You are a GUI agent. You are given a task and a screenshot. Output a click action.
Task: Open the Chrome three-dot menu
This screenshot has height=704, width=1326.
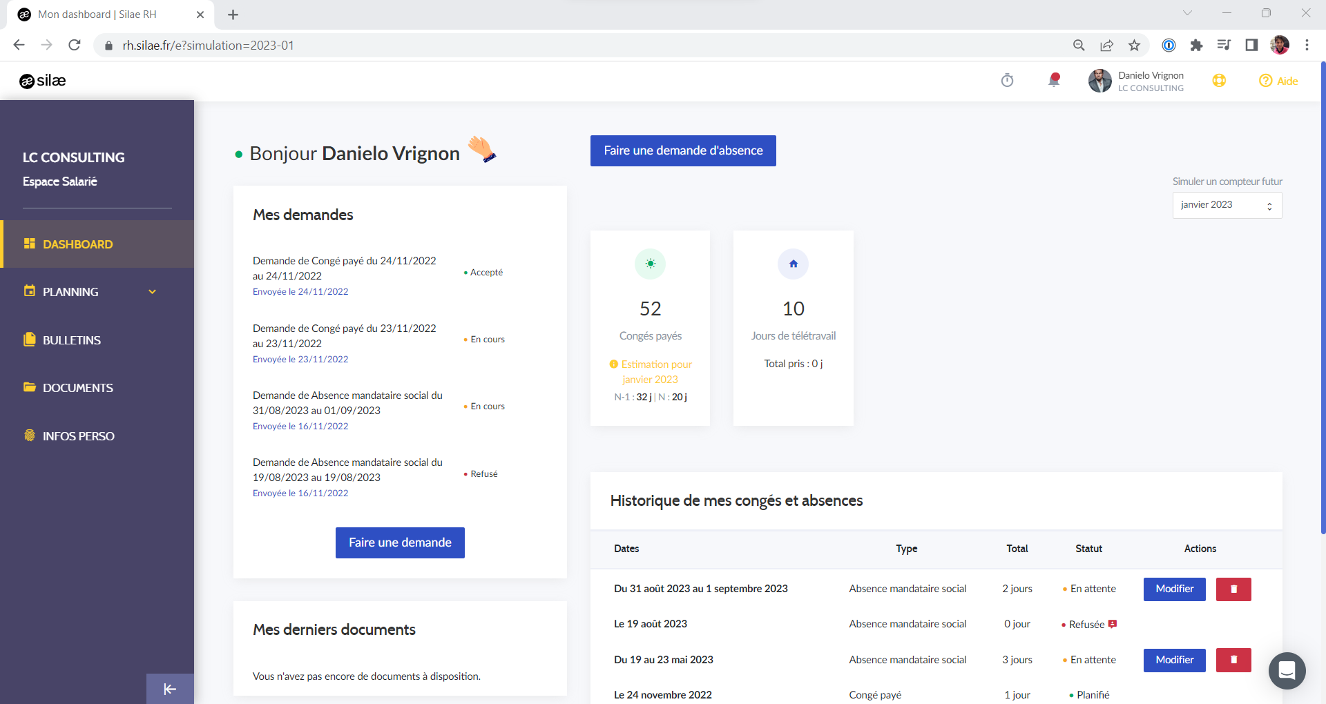click(1307, 45)
